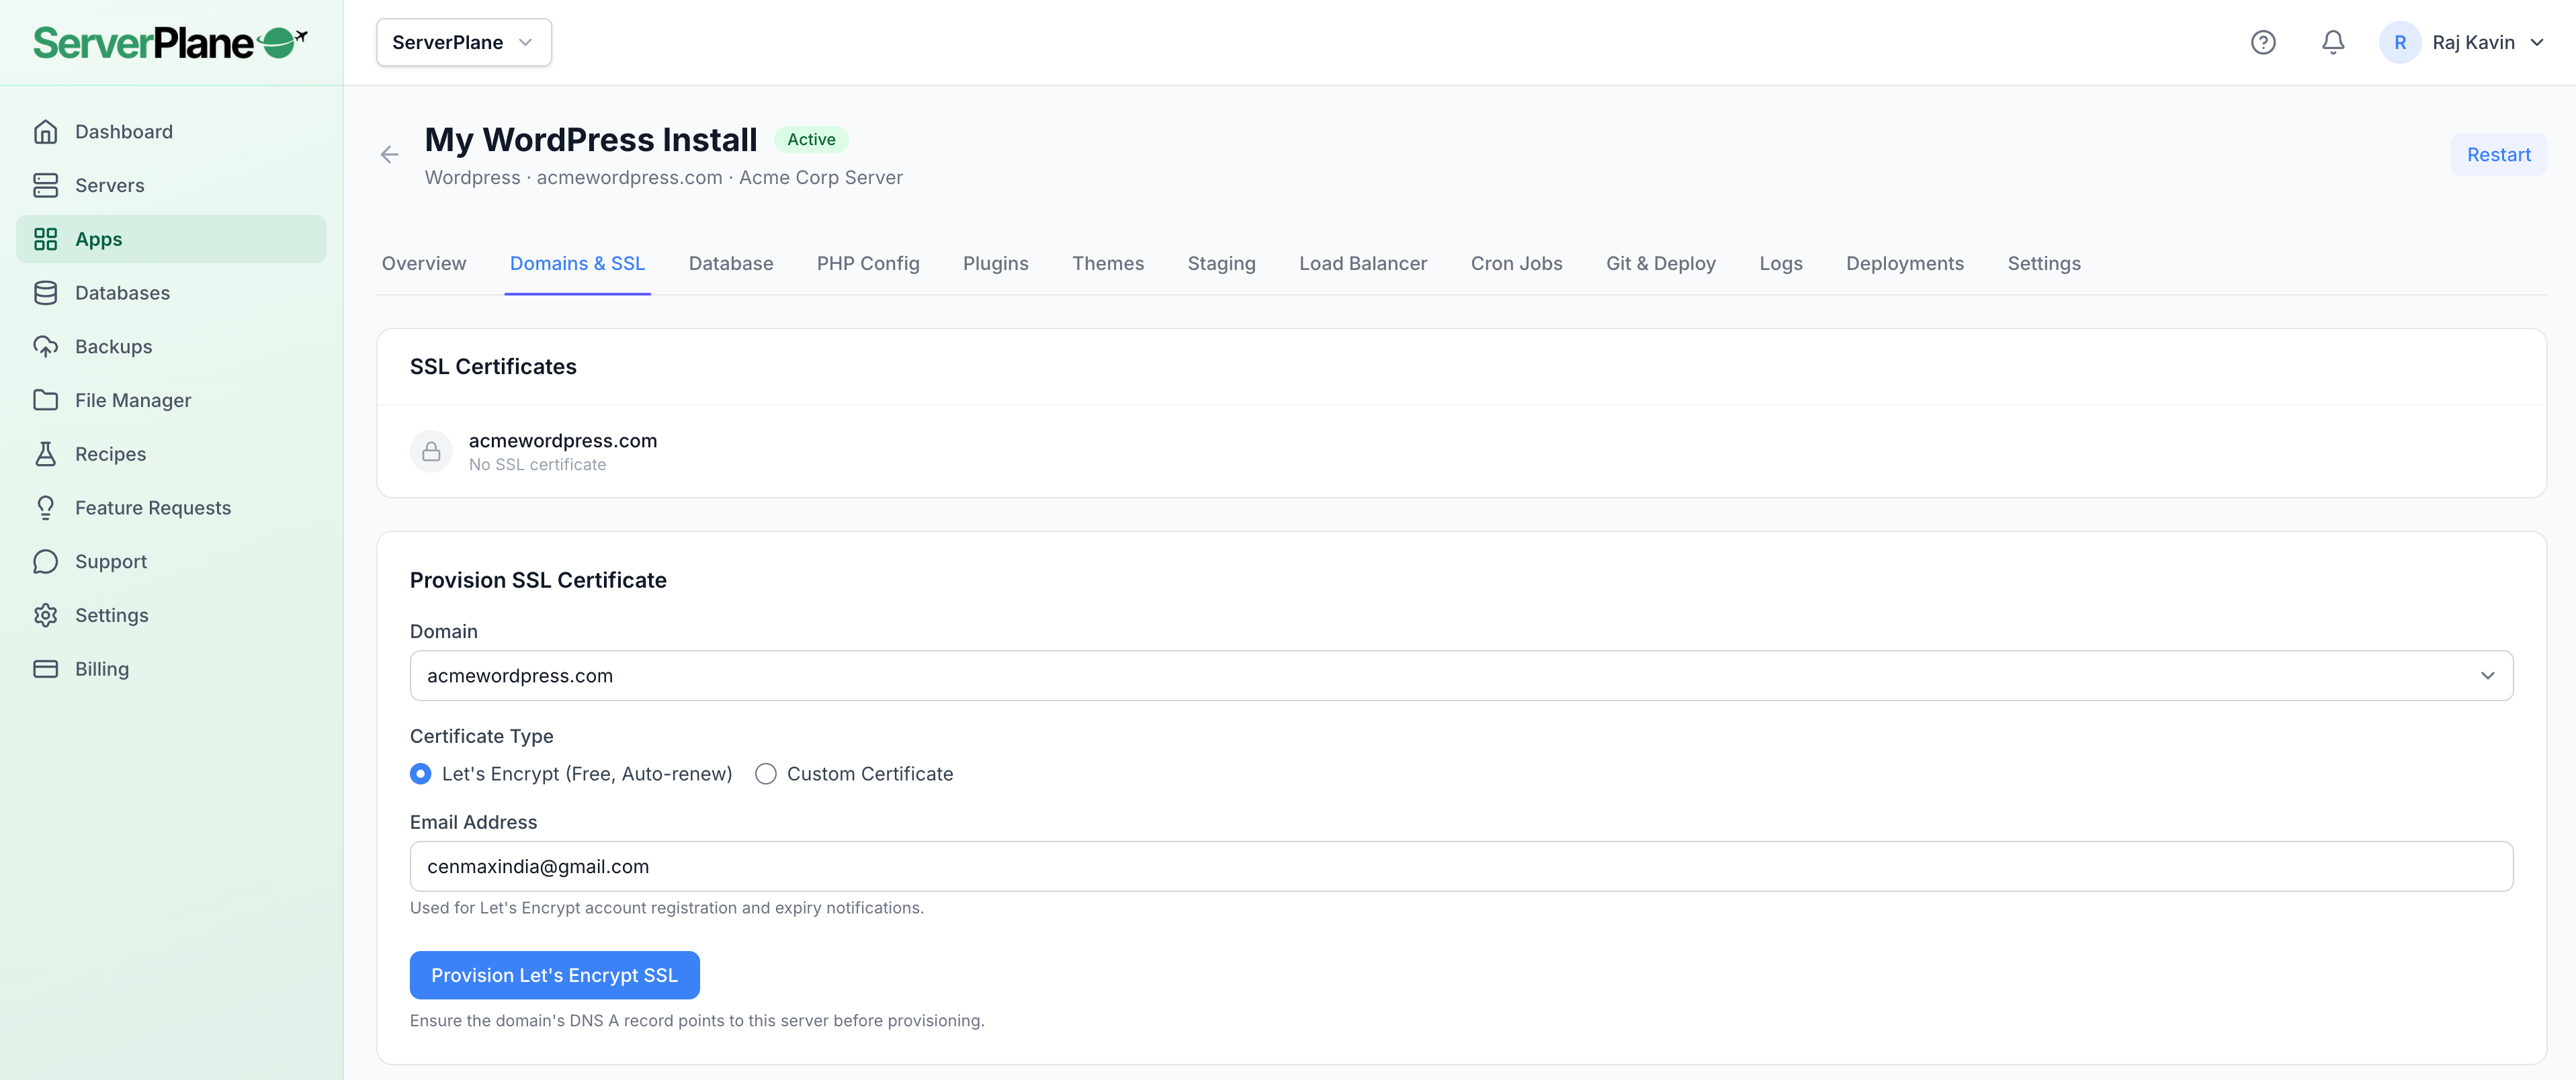
Task: Click the Backups cloud upload icon
Action: [45, 346]
